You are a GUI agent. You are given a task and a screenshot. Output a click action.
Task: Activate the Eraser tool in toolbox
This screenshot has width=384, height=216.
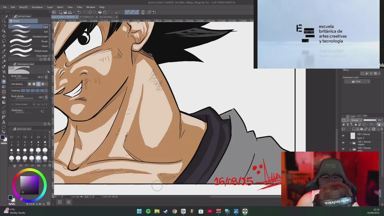(x=4, y=82)
